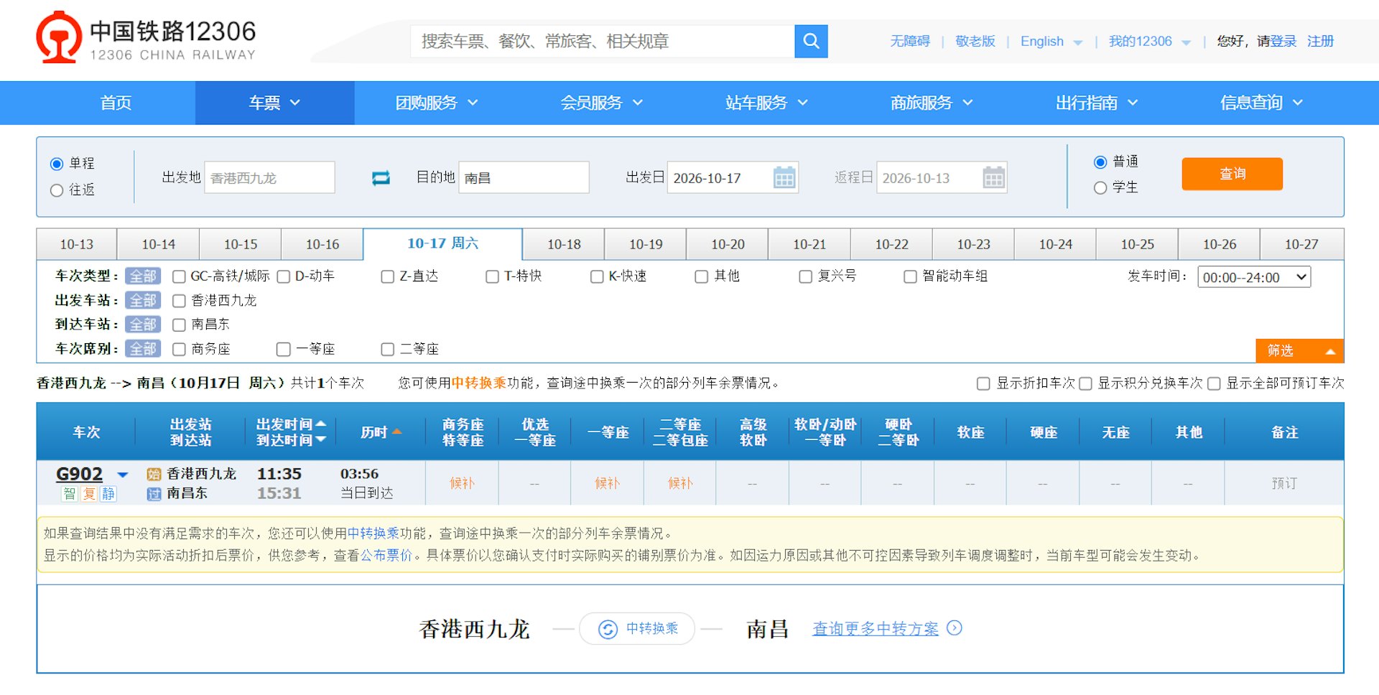The height and width of the screenshot is (695, 1379).
Task: Click the blue search magnifier button
Action: coord(811,41)
